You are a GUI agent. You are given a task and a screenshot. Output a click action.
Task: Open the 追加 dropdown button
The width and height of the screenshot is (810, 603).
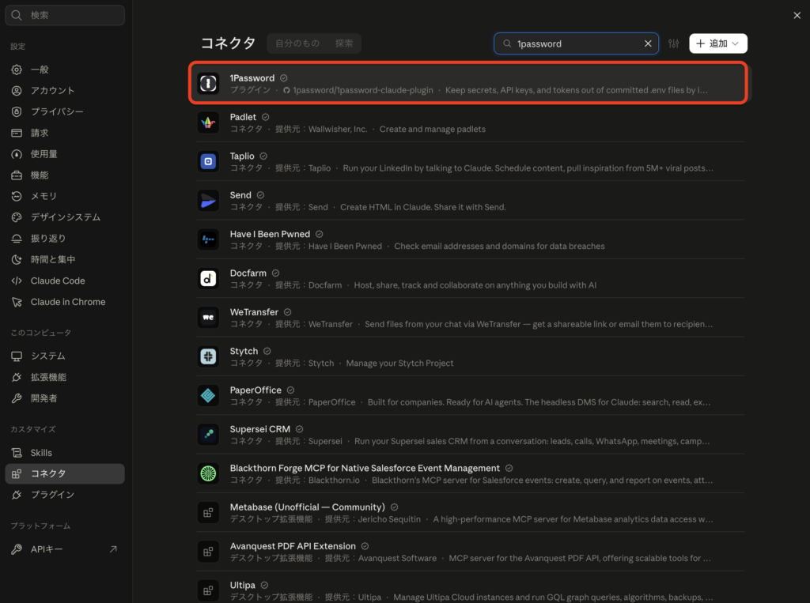click(718, 43)
